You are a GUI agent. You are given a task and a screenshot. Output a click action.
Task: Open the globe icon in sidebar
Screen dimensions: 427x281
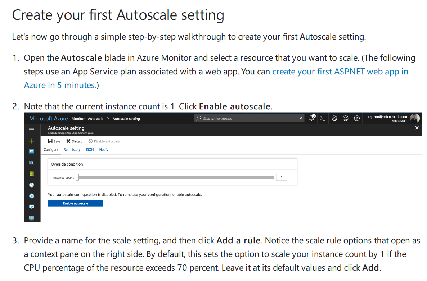tap(32, 196)
